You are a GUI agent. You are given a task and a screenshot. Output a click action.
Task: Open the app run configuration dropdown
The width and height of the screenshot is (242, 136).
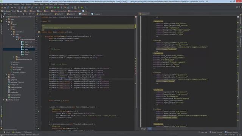pos(50,8)
